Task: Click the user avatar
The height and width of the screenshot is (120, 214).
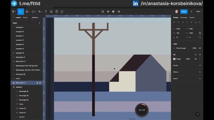Action: 177,12
